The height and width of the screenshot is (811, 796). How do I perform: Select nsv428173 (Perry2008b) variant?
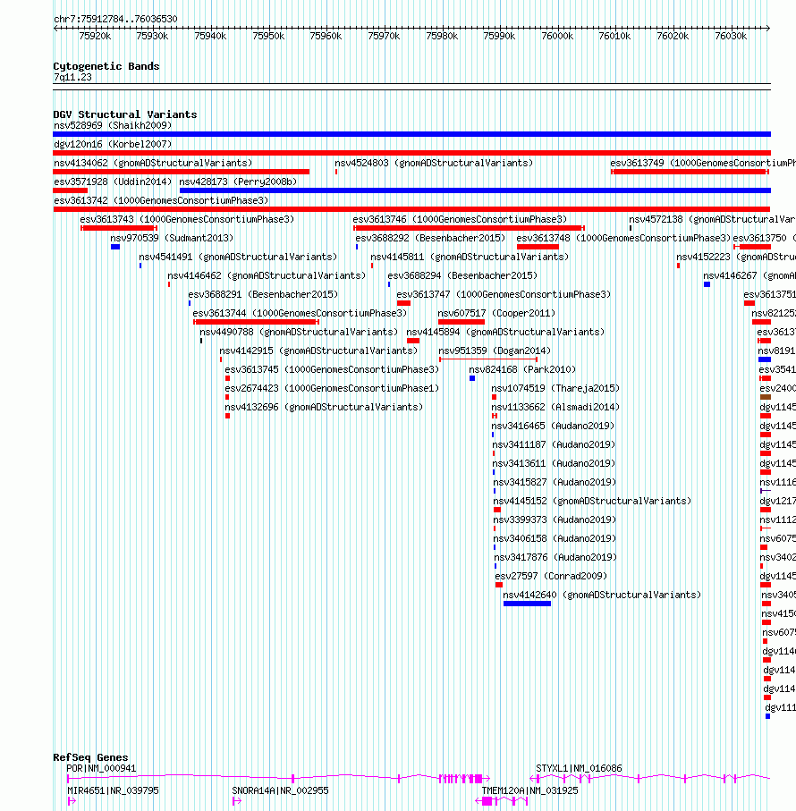click(x=238, y=182)
